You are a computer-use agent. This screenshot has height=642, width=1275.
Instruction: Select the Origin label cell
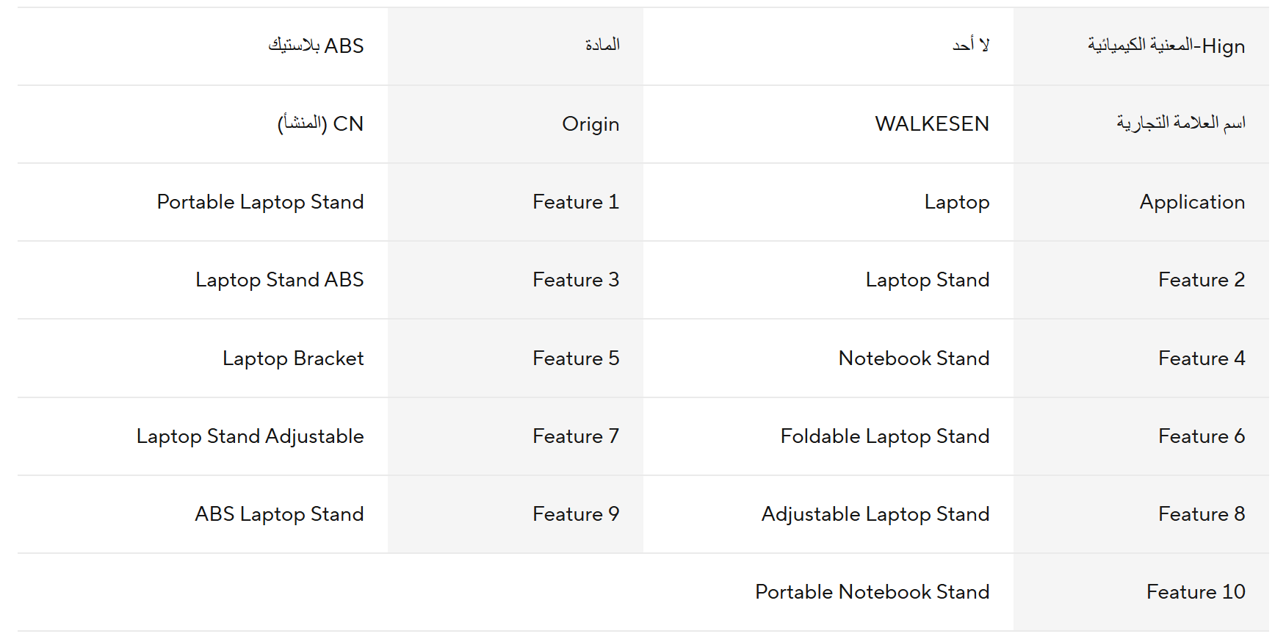click(x=590, y=124)
